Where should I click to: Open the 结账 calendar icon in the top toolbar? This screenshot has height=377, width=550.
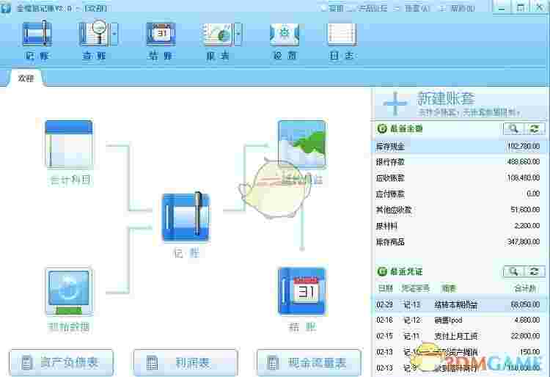tap(161, 34)
